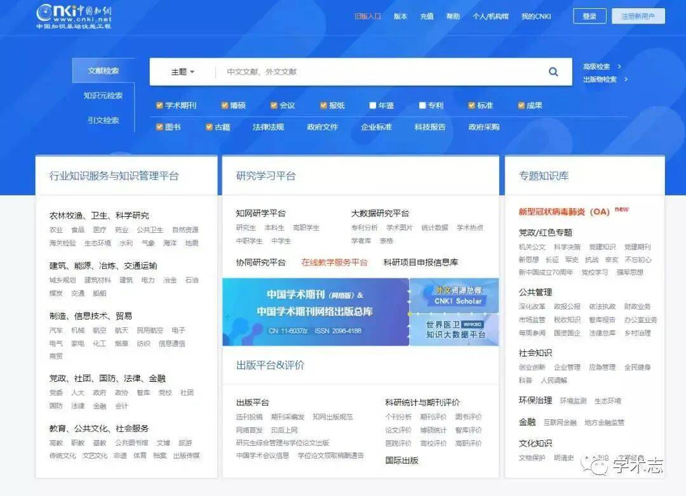This screenshot has width=686, height=496.
Task: Uncheck the 报纸 checkbox
Action: (x=323, y=105)
